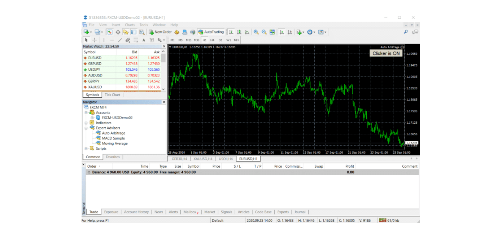The width and height of the screenshot is (502, 234).
Task: Toggle the Market Watch window icon
Action: click(x=110, y=32)
